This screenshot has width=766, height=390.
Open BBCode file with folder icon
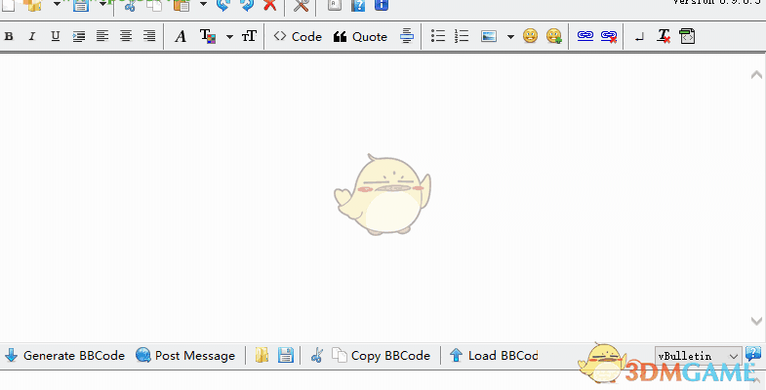coord(262,355)
